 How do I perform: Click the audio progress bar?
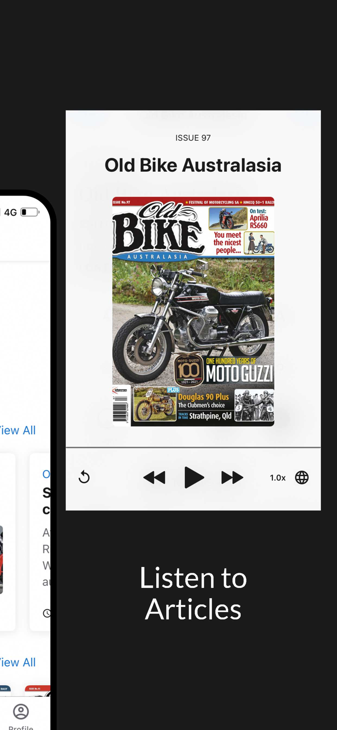coord(193,447)
